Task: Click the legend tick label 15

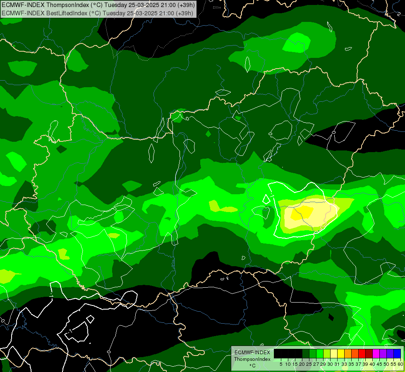Action: [x=295, y=364]
